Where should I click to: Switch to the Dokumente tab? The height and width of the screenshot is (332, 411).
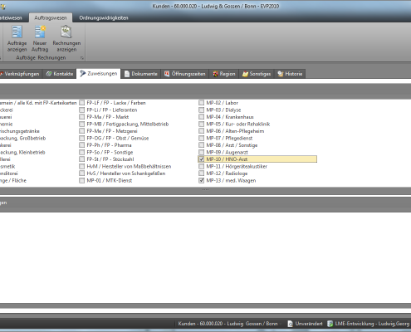click(141, 74)
